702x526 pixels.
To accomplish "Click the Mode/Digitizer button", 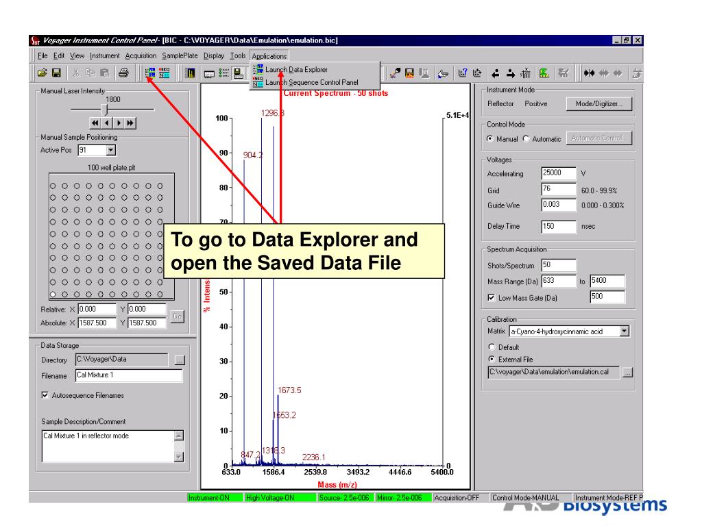I will [598, 104].
